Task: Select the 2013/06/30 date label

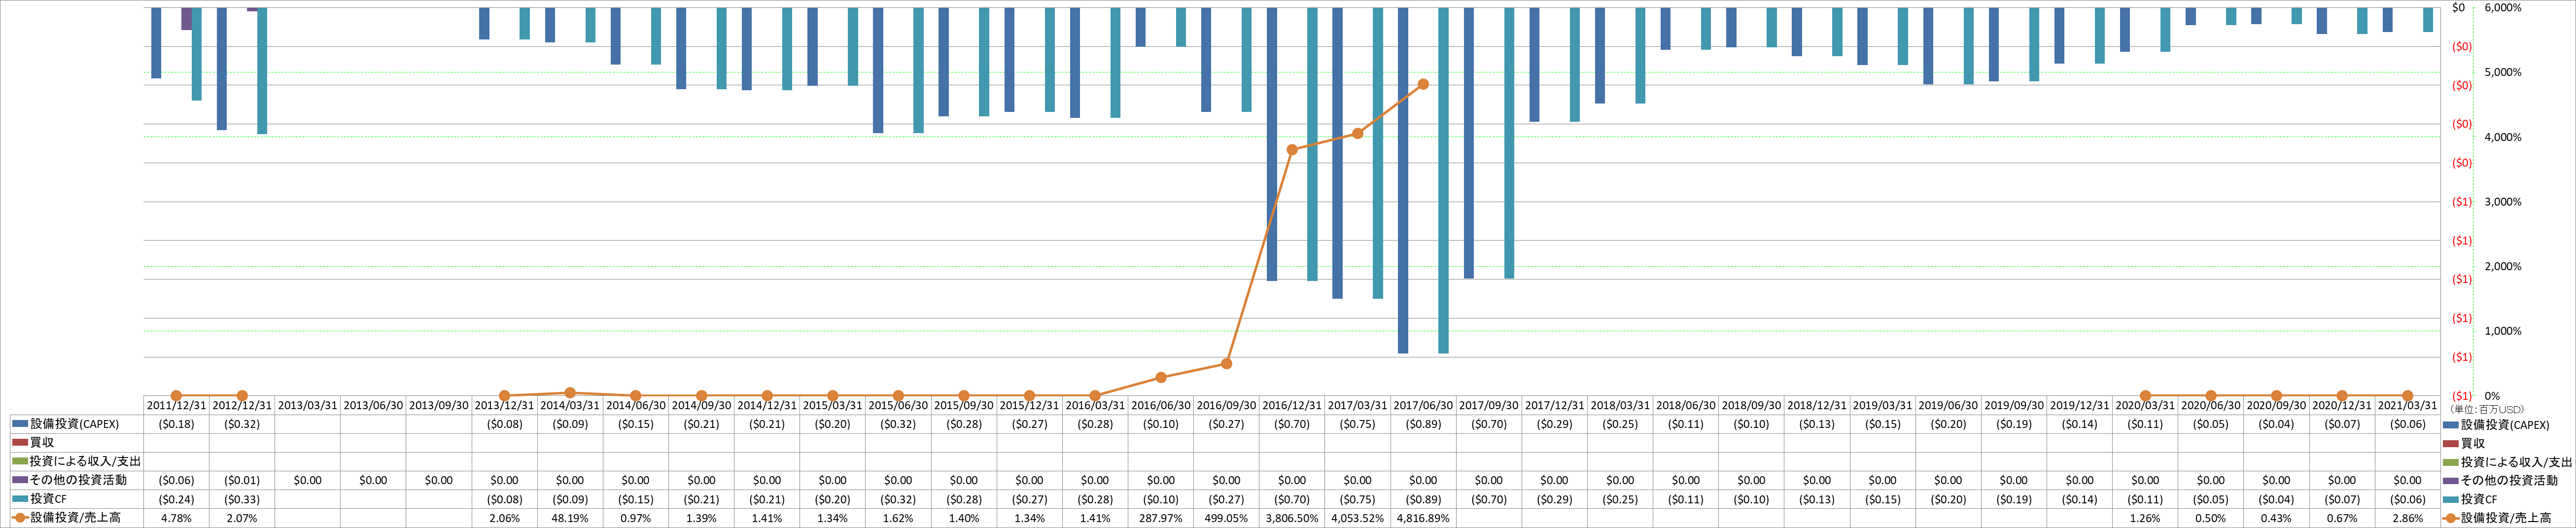Action: [x=373, y=406]
